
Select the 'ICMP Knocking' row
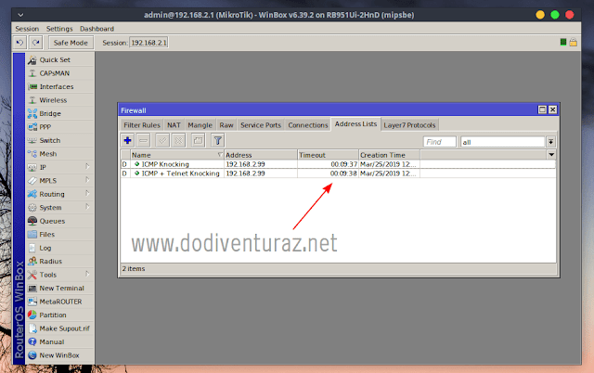tap(338, 164)
